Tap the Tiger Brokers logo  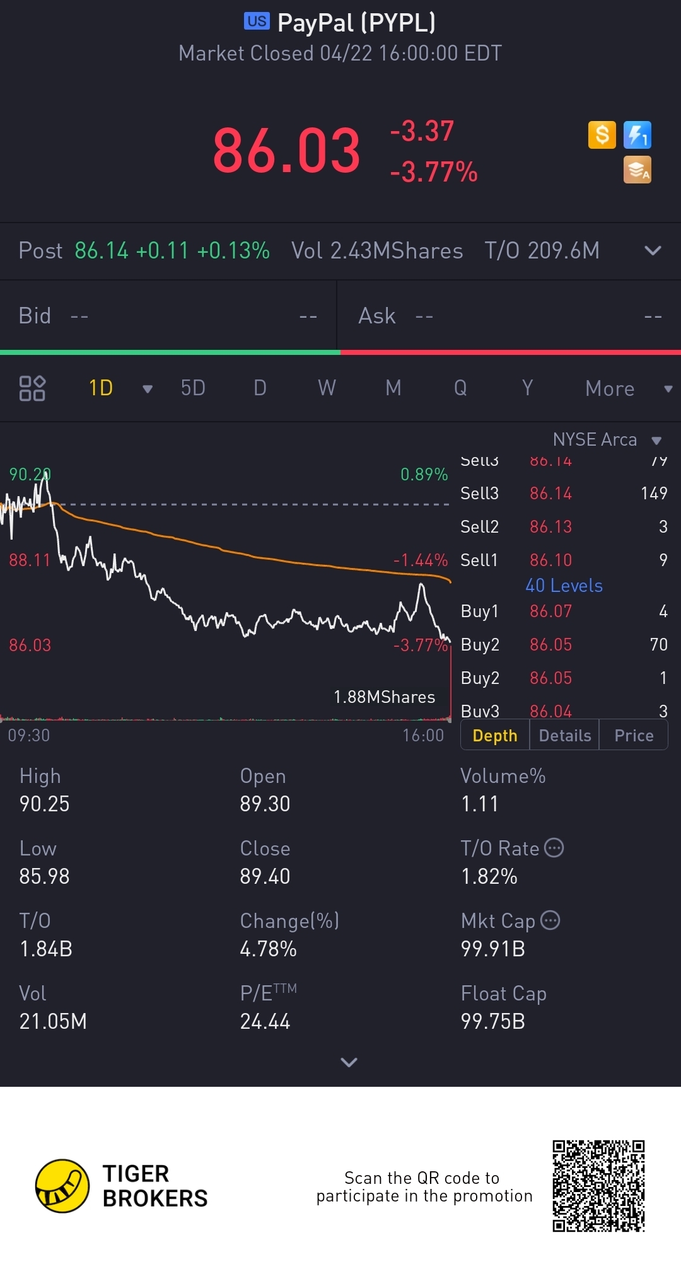click(122, 1186)
